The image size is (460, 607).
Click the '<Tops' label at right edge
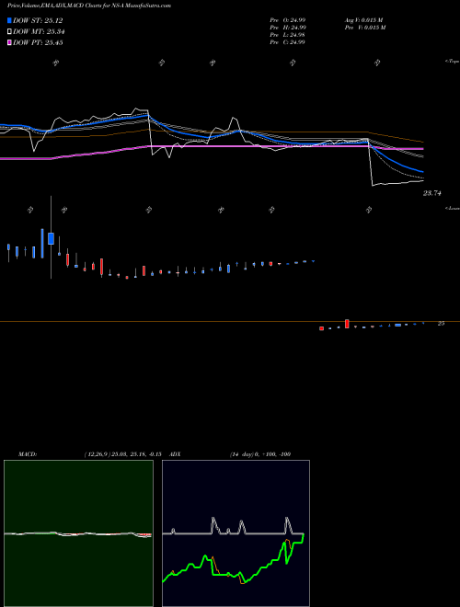click(453, 62)
